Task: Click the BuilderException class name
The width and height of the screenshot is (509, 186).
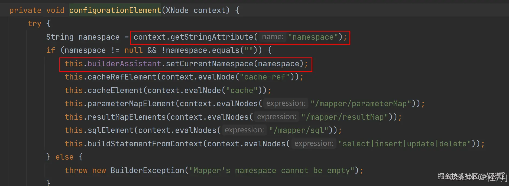Action: (147, 170)
